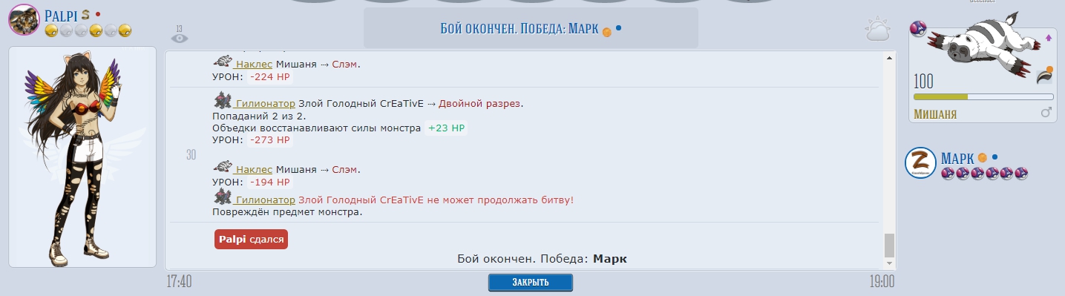The width and height of the screenshot is (1065, 296).
Task: Click the gold snake badge next to Palpi
Action: (x=85, y=15)
